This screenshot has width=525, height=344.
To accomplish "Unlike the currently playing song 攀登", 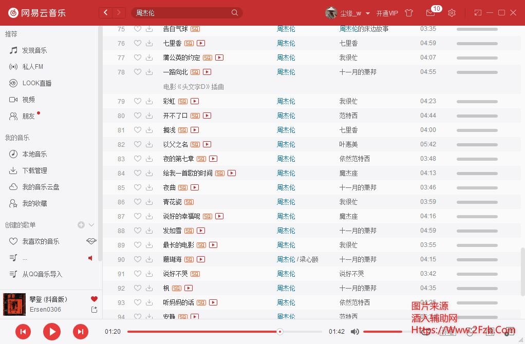I will 94,299.
